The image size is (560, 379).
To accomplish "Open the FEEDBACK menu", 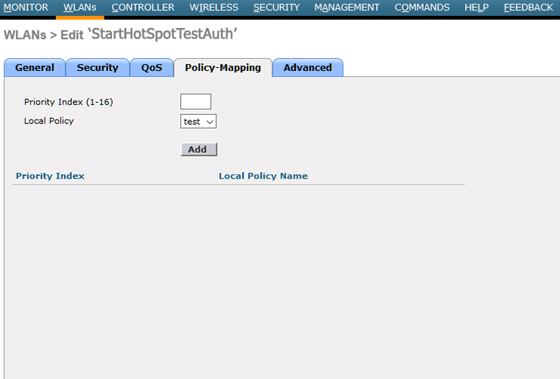I will click(x=528, y=8).
